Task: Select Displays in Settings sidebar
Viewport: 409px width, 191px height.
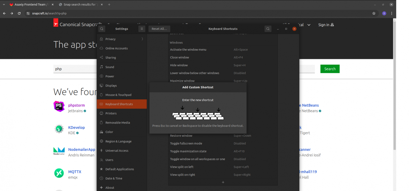Action: coord(111,86)
